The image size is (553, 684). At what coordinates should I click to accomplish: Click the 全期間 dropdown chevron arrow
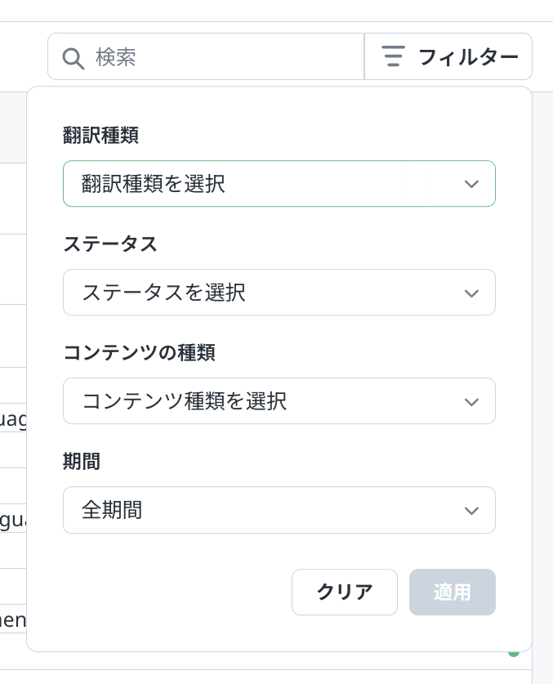point(471,511)
